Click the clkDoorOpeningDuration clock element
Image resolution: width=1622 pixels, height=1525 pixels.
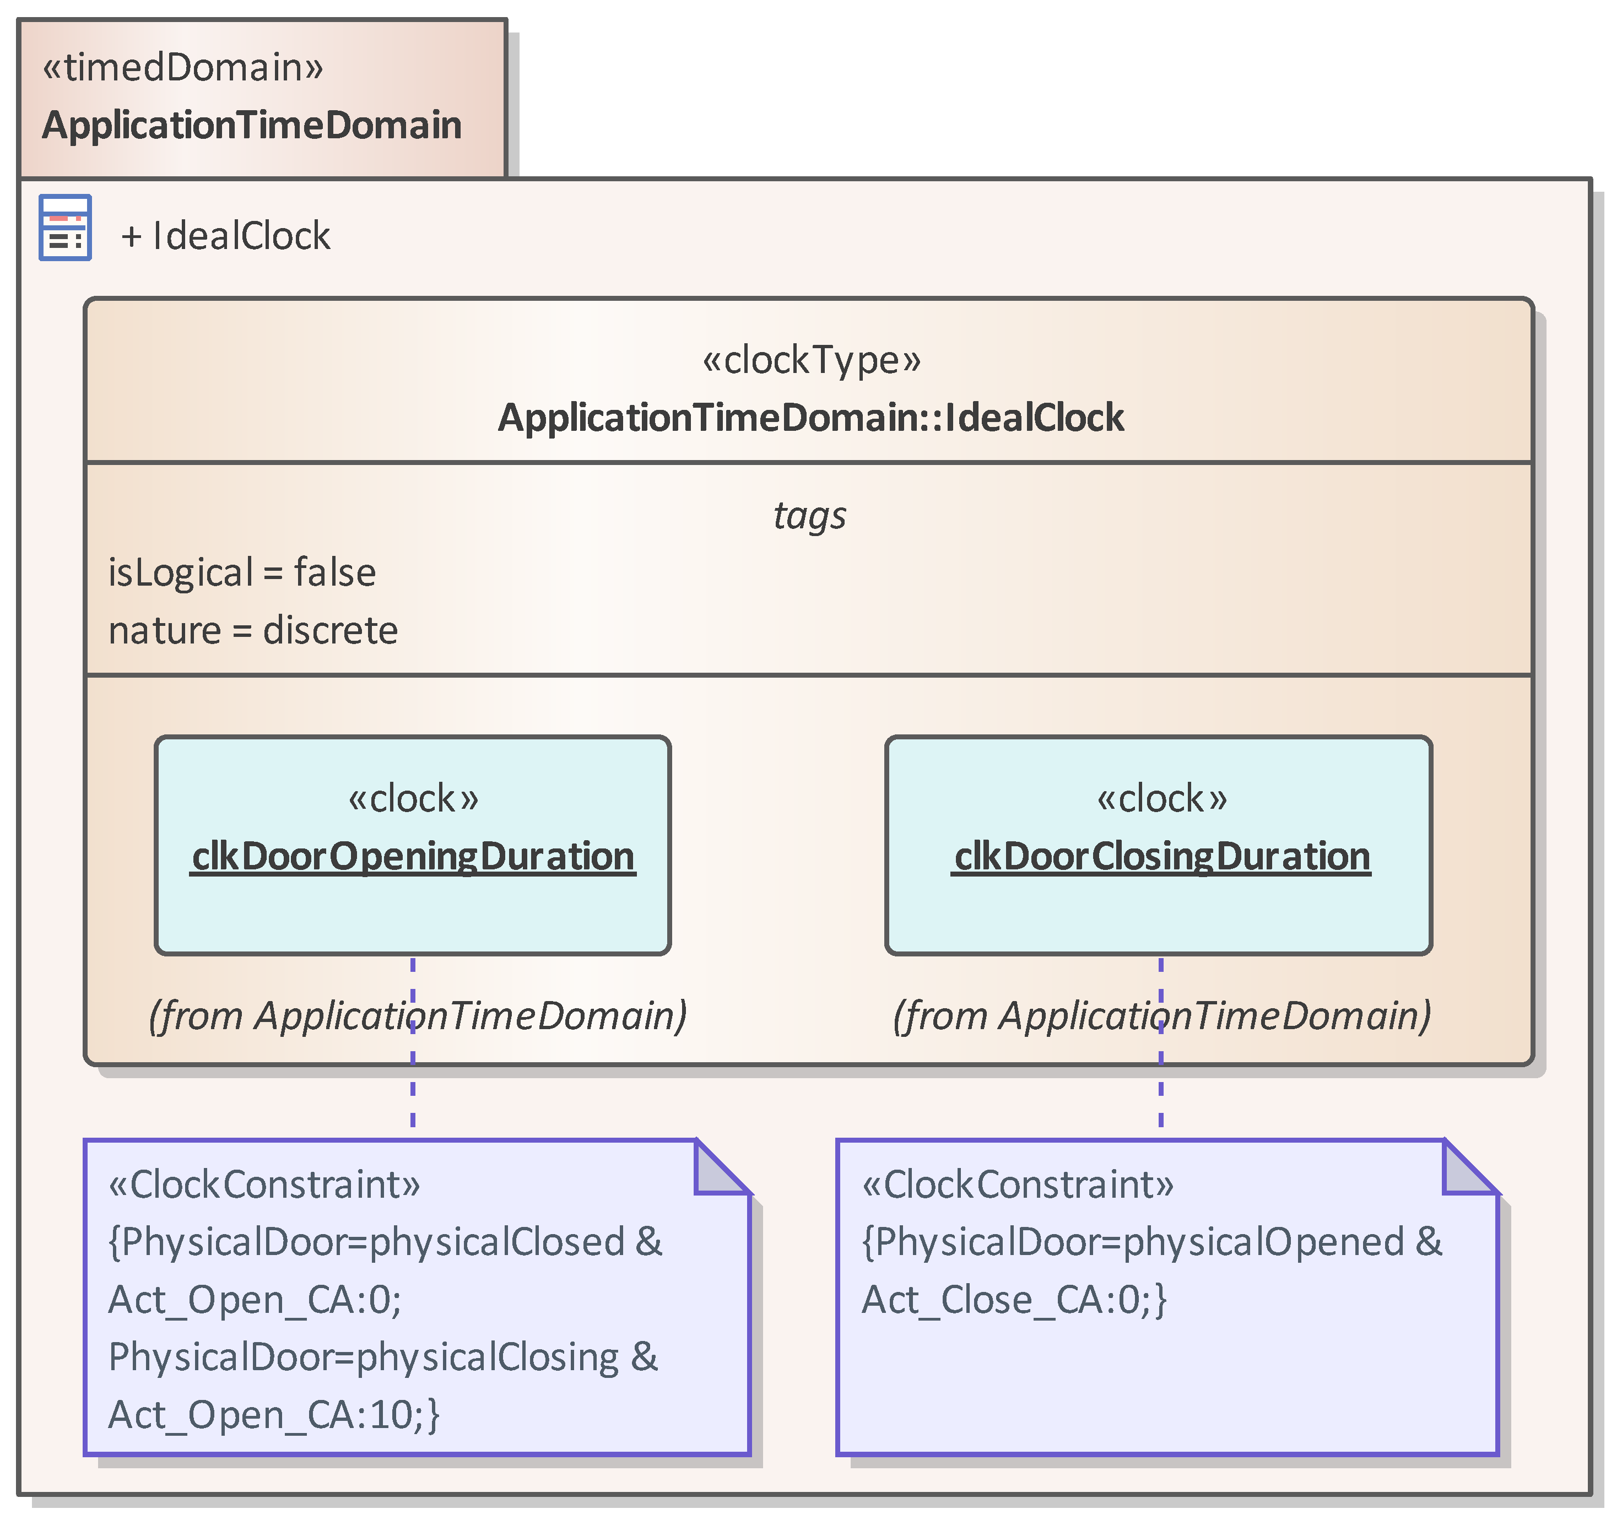click(413, 856)
